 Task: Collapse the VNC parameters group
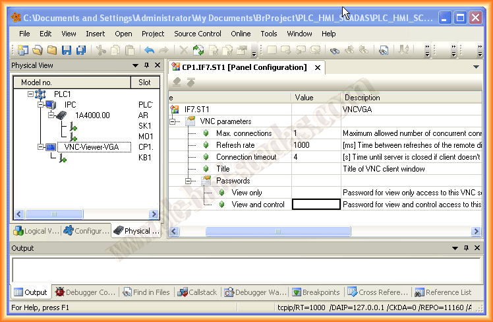click(x=174, y=121)
